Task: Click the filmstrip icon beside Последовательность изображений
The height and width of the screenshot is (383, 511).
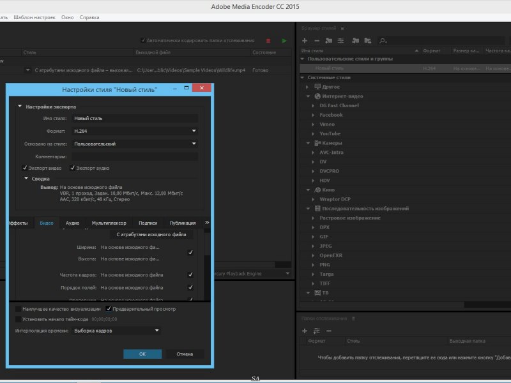Action: tap(317, 209)
